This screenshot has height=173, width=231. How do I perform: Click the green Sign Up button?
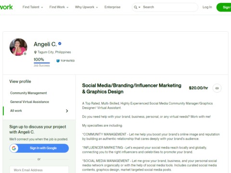coord(224,7)
